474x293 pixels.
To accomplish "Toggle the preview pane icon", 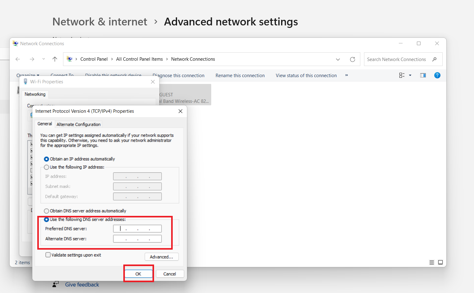I will pos(423,75).
